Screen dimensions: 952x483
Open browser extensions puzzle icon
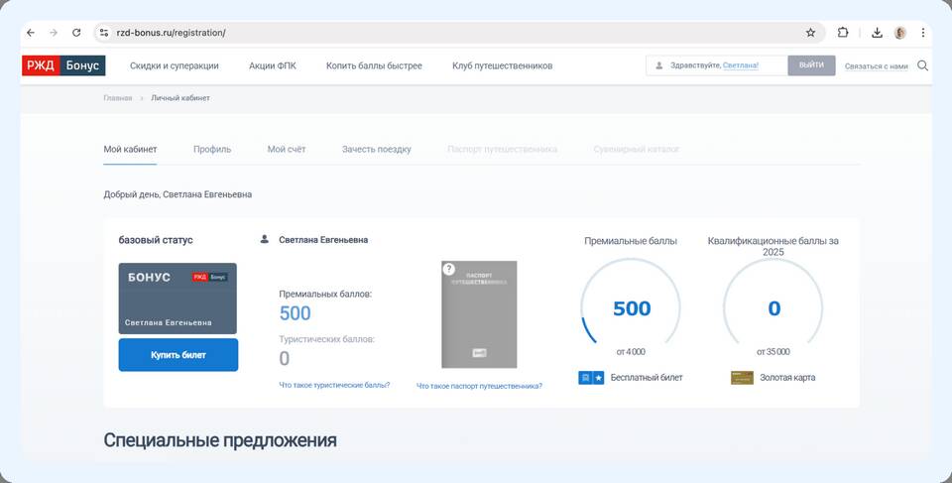tap(843, 33)
